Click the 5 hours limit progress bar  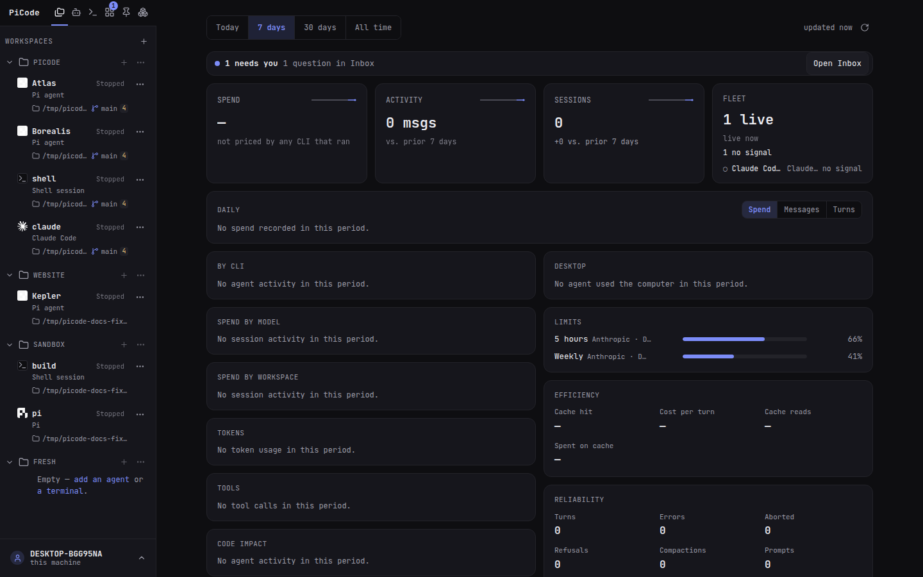pos(744,339)
